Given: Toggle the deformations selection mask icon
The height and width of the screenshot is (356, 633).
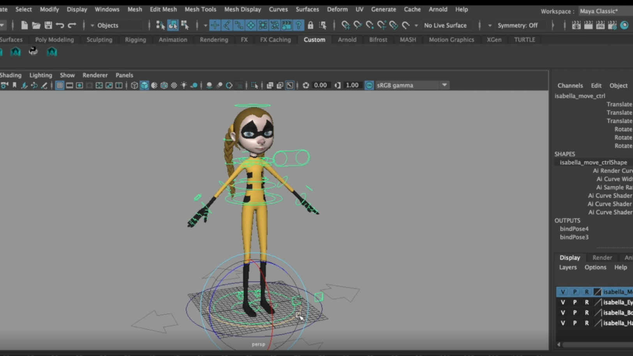Looking at the screenshot, I should coord(263,25).
